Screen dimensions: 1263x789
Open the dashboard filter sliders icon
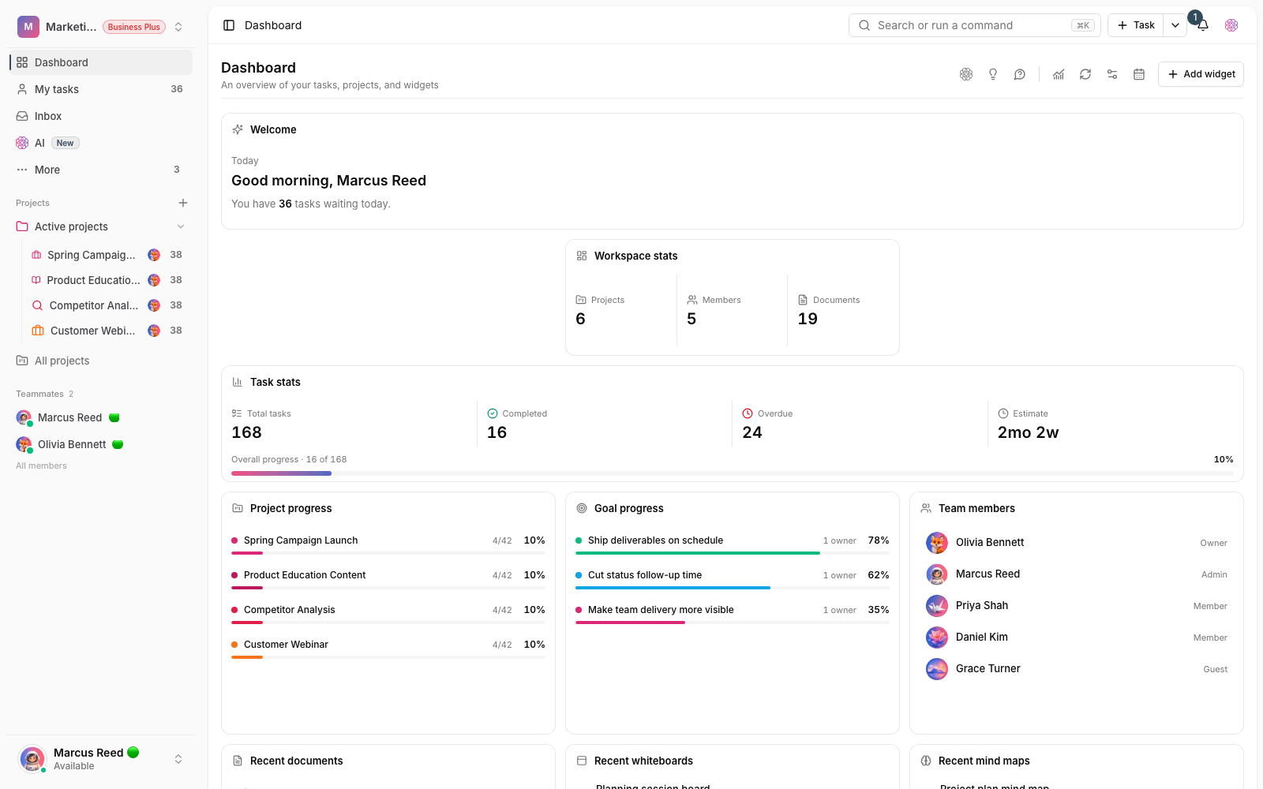coord(1112,74)
